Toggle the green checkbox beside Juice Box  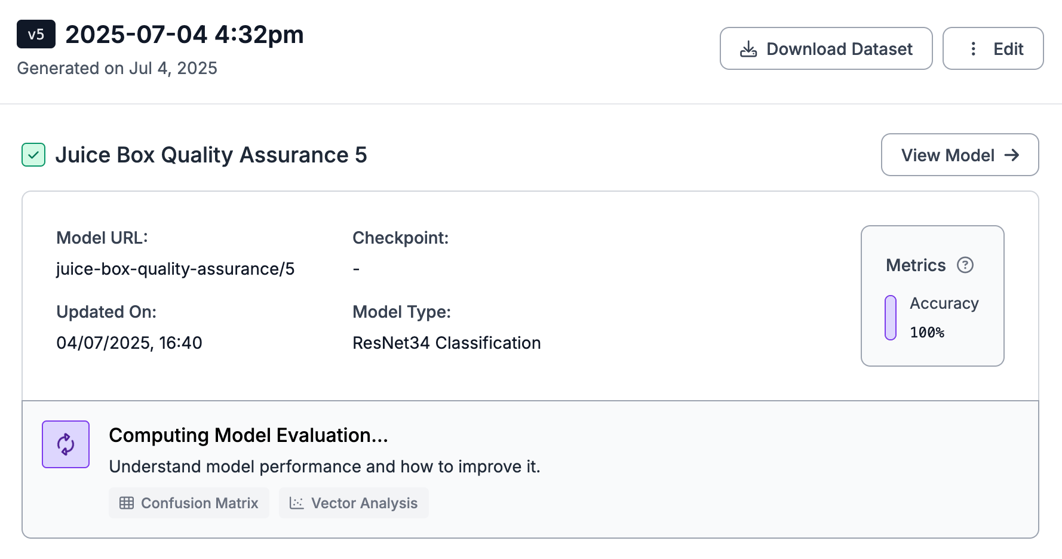pyautogui.click(x=33, y=155)
